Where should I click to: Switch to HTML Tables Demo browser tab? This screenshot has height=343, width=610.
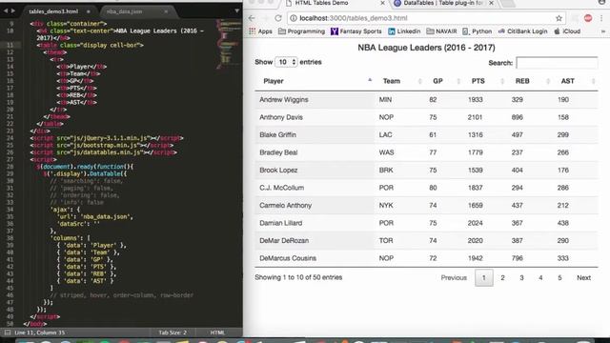(335, 4)
